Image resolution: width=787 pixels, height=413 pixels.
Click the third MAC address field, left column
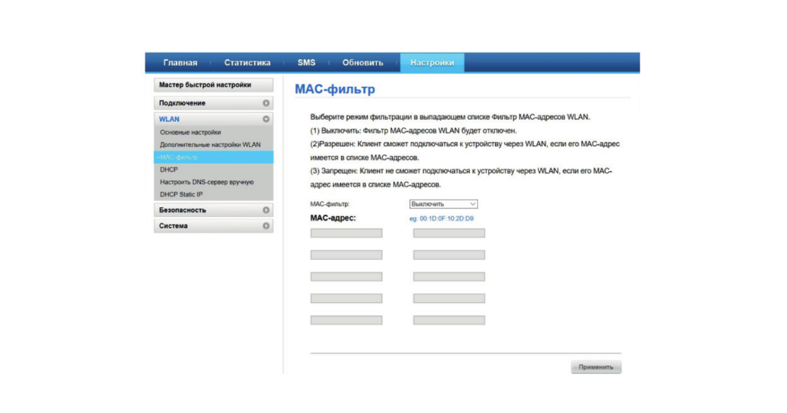tap(346, 277)
